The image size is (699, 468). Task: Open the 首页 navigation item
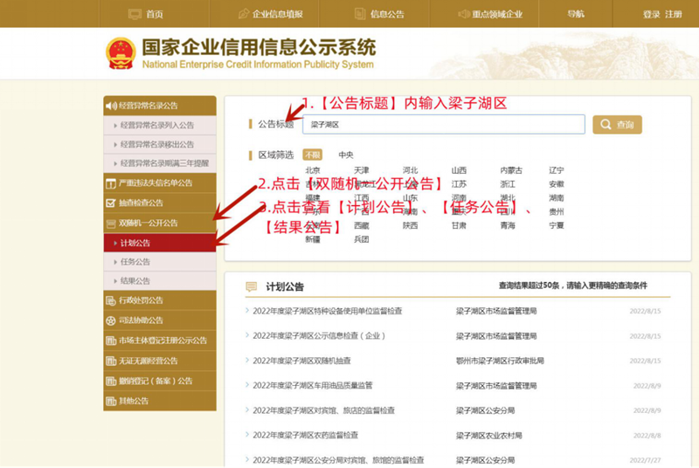click(x=155, y=14)
